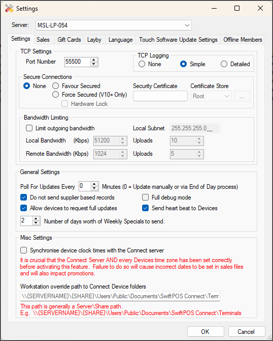Viewport: 273px width, 341px height.
Task: Click the OK button
Action: click(x=206, y=331)
